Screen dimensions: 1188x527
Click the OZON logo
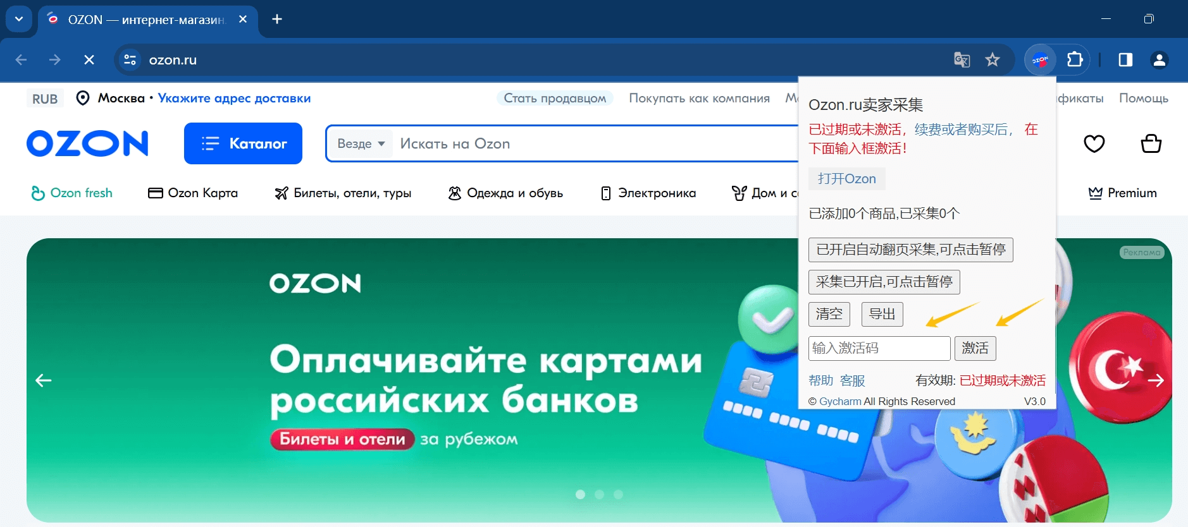tap(87, 143)
